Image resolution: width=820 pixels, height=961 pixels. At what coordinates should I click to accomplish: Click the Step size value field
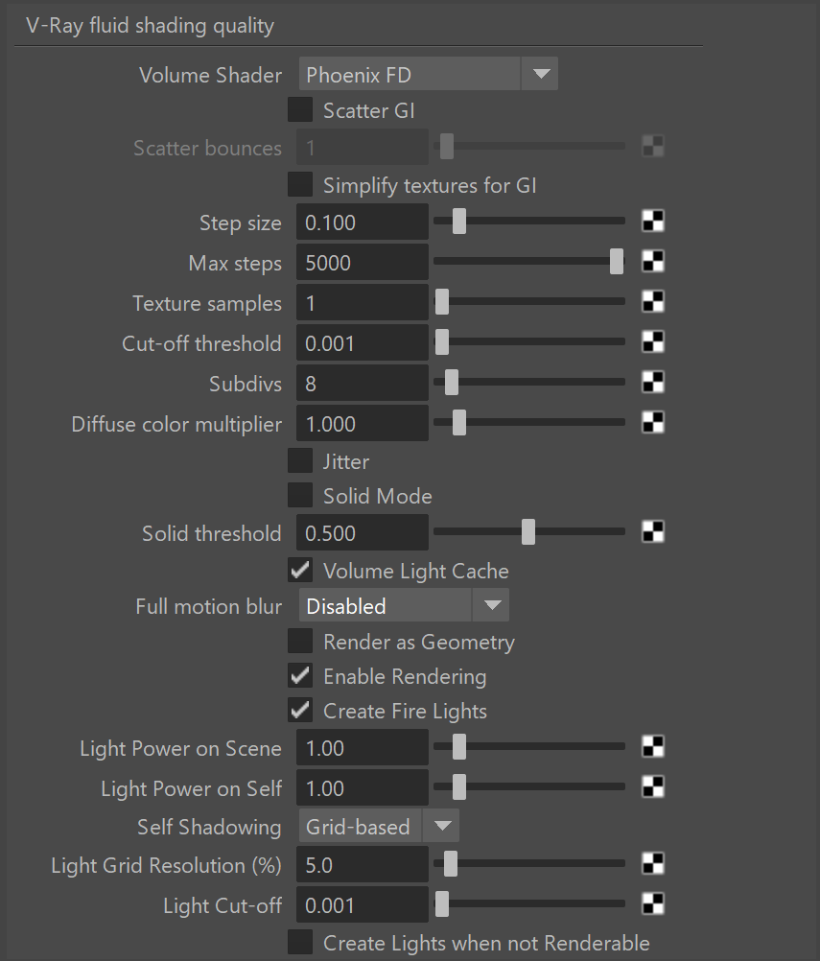[363, 222]
